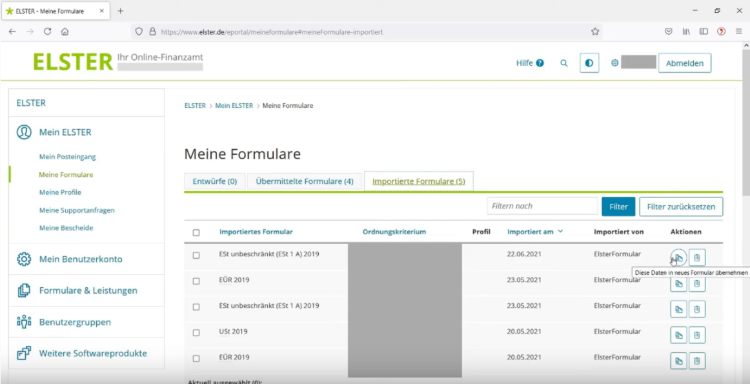
Task: Copy data of ESt form imported 23.05.2021
Action: (x=678, y=309)
